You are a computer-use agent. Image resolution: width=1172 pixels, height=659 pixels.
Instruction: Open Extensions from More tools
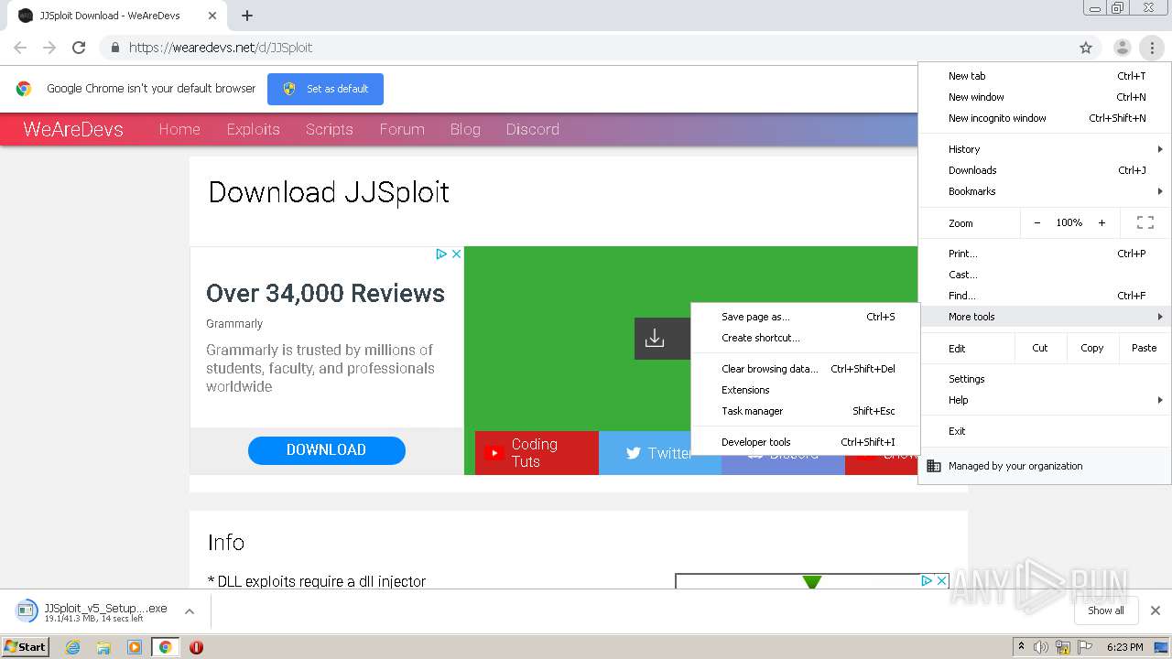[x=806, y=390]
